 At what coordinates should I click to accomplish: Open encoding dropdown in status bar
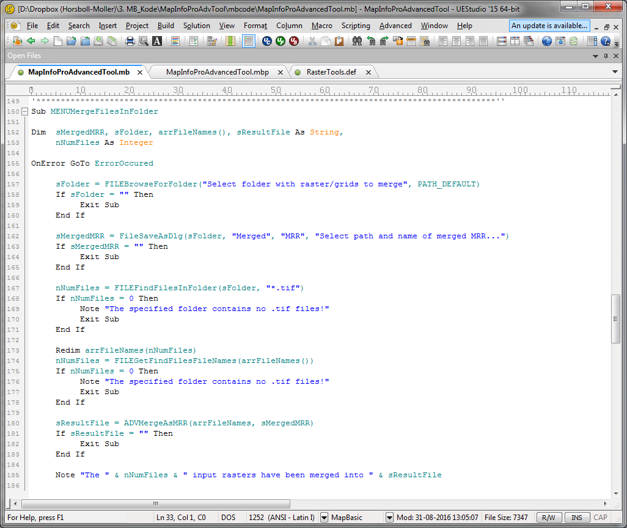coord(324,518)
